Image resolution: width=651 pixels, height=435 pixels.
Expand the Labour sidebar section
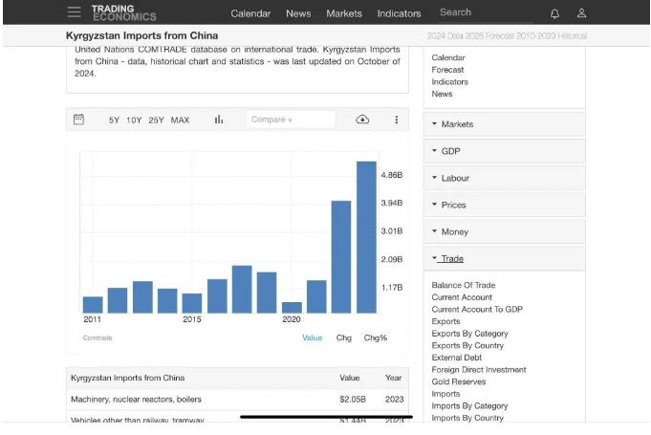[x=505, y=178]
